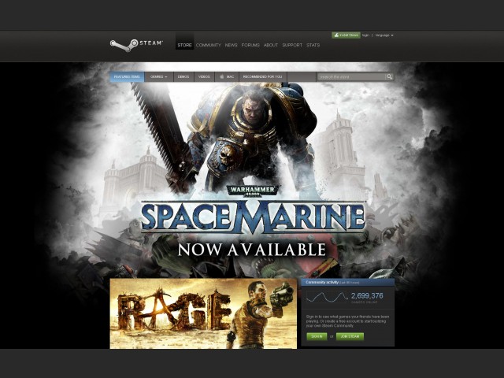Select the Featured Items tab

(x=127, y=77)
